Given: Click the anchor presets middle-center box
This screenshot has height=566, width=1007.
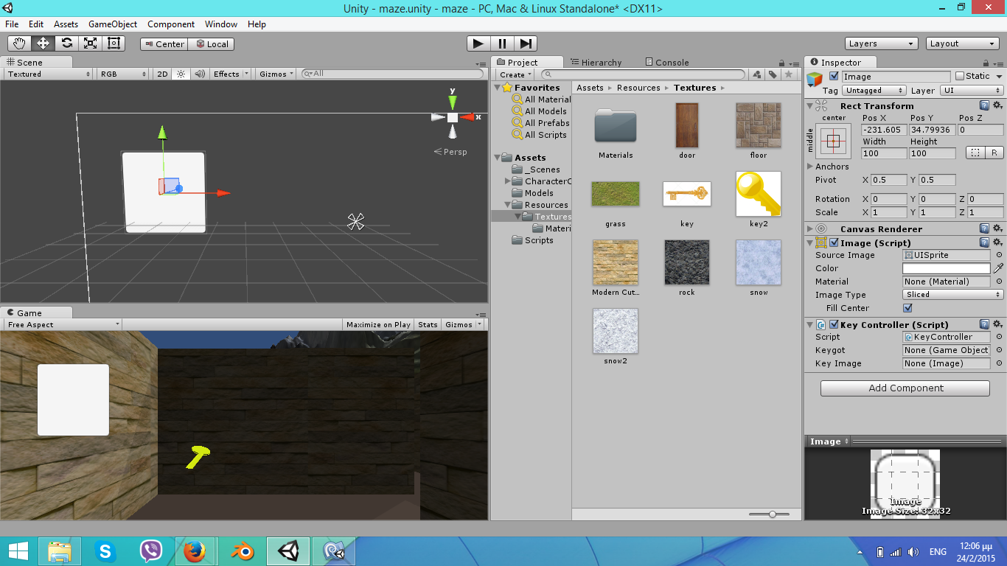Looking at the screenshot, I should tap(834, 141).
